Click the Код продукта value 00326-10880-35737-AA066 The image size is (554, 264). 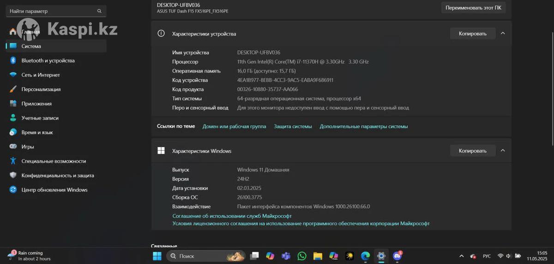[x=268, y=89]
